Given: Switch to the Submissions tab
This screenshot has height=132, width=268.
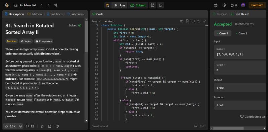Looking at the screenshot, I should [76, 14].
